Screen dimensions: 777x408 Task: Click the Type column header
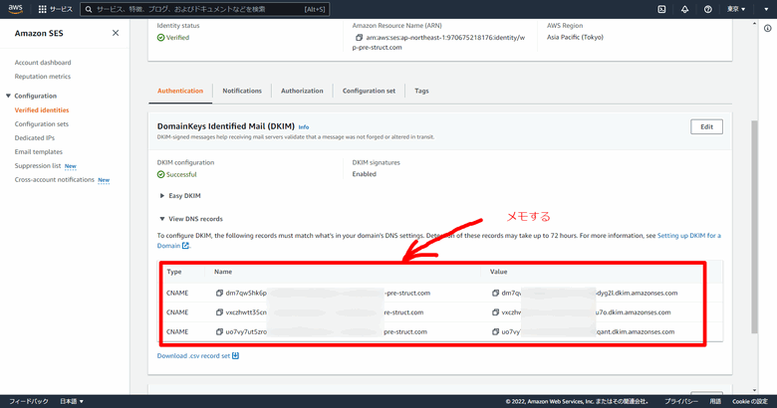[174, 272]
